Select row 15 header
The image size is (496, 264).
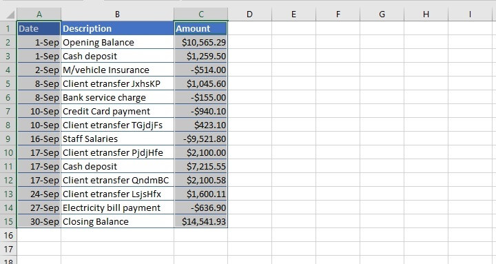coord(8,221)
